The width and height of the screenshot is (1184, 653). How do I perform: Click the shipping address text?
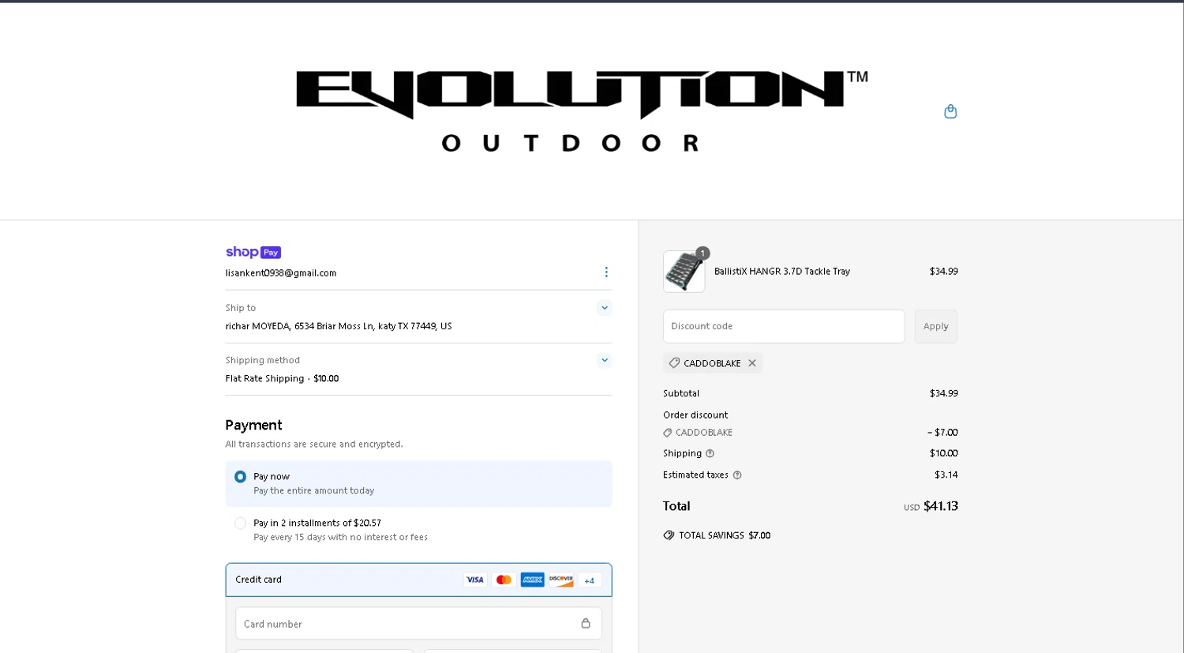[x=339, y=326]
